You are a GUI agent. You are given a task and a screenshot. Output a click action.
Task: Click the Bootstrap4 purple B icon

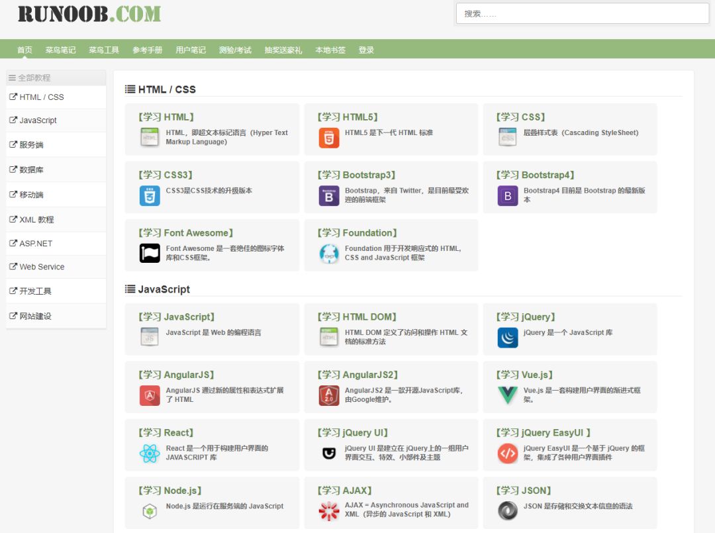click(508, 195)
